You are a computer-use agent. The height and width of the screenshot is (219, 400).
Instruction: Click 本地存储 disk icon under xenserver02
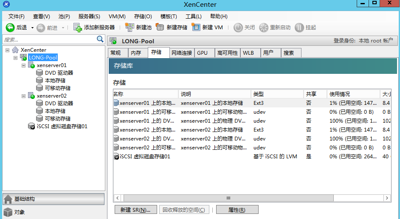point(39,111)
